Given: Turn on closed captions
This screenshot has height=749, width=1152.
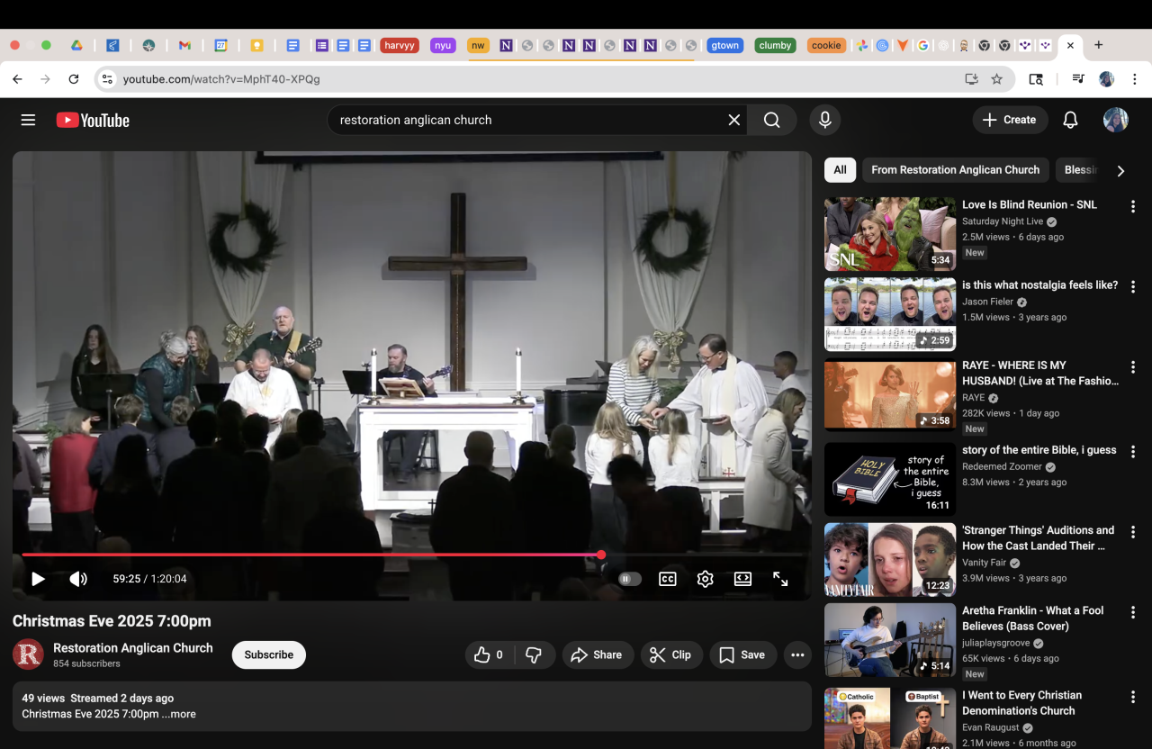Looking at the screenshot, I should 668,579.
